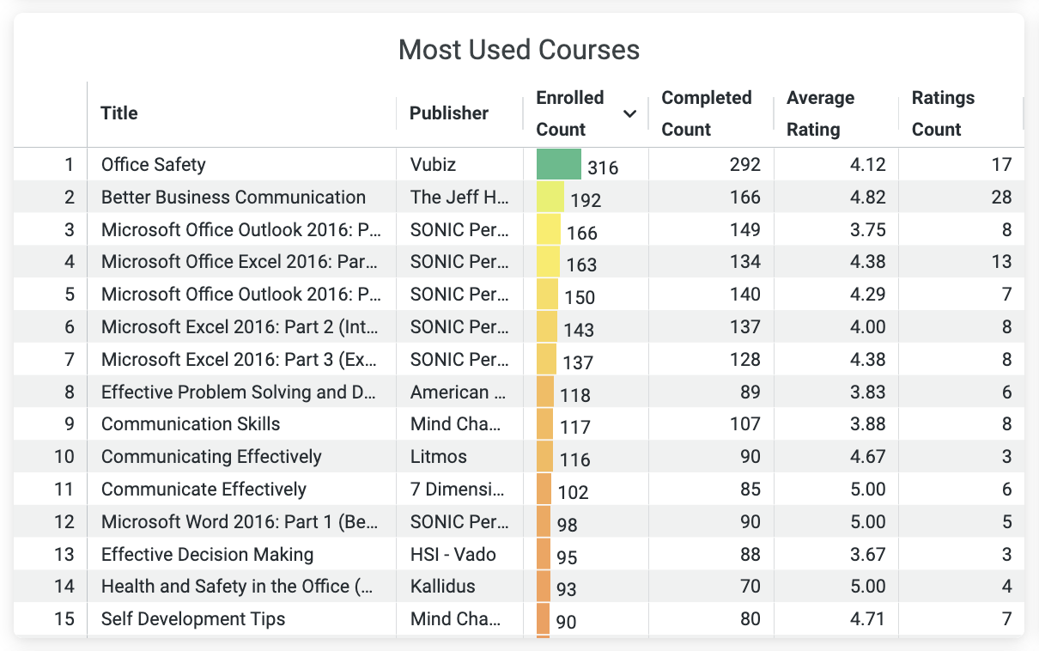The height and width of the screenshot is (651, 1039).
Task: Sort by the Enrolled Count column header
Action: [x=570, y=113]
